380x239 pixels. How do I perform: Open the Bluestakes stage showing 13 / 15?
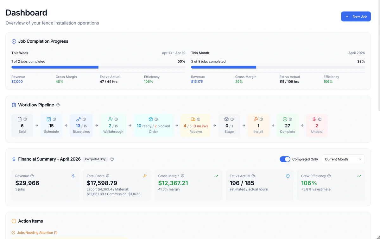coord(81,125)
